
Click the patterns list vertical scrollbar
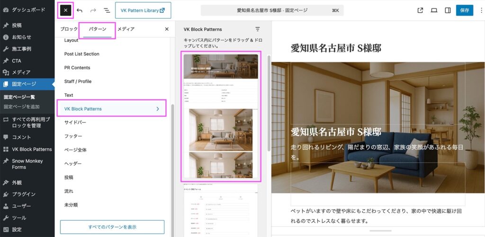coord(269,103)
